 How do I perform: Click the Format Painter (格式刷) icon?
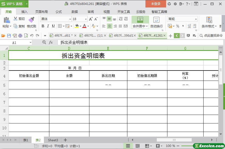[31, 20]
